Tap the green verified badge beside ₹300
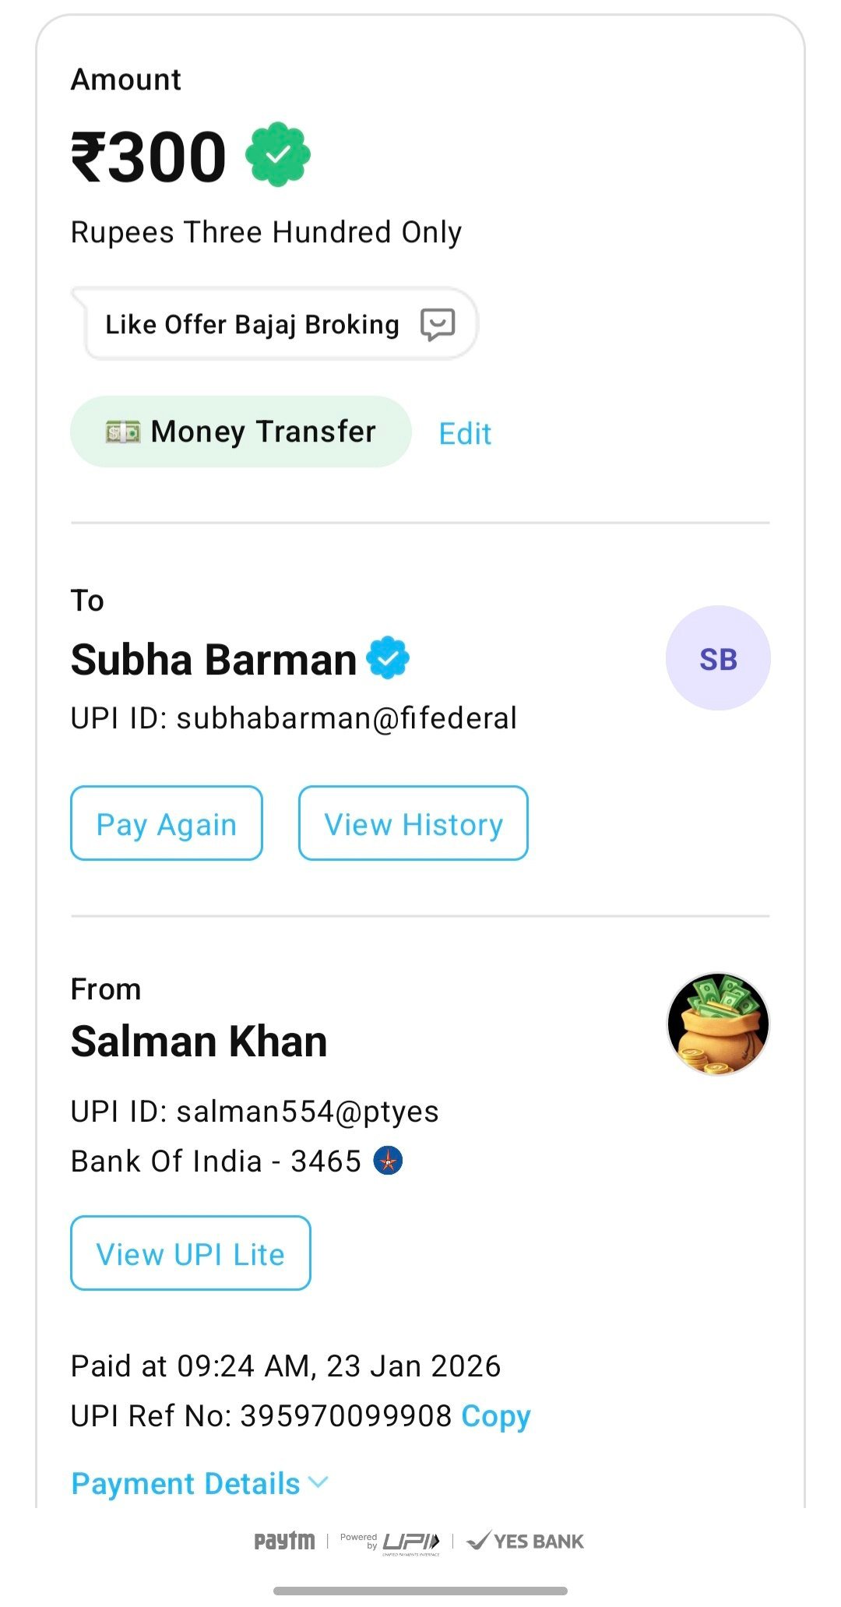The height and width of the screenshot is (1607, 841). click(278, 155)
